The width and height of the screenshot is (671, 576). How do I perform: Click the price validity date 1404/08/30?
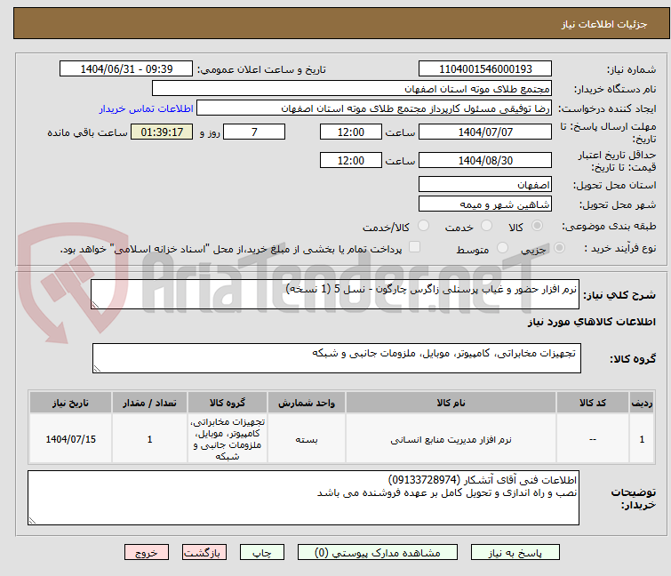(485, 161)
